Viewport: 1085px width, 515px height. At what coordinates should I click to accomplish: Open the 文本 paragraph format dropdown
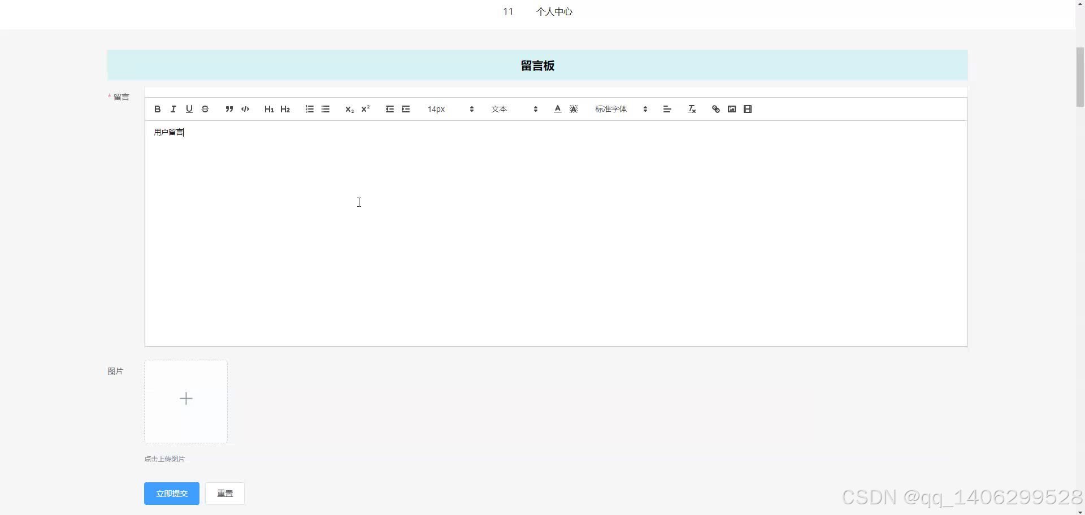(514, 109)
